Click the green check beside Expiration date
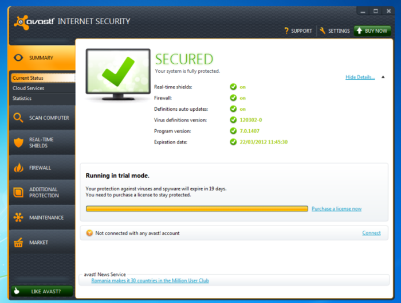The height and width of the screenshot is (303, 401). point(233,142)
